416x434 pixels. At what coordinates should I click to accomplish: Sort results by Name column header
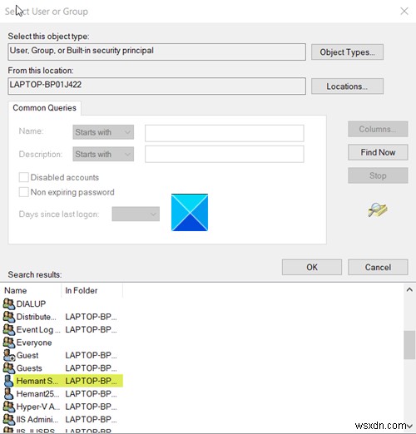click(32, 290)
